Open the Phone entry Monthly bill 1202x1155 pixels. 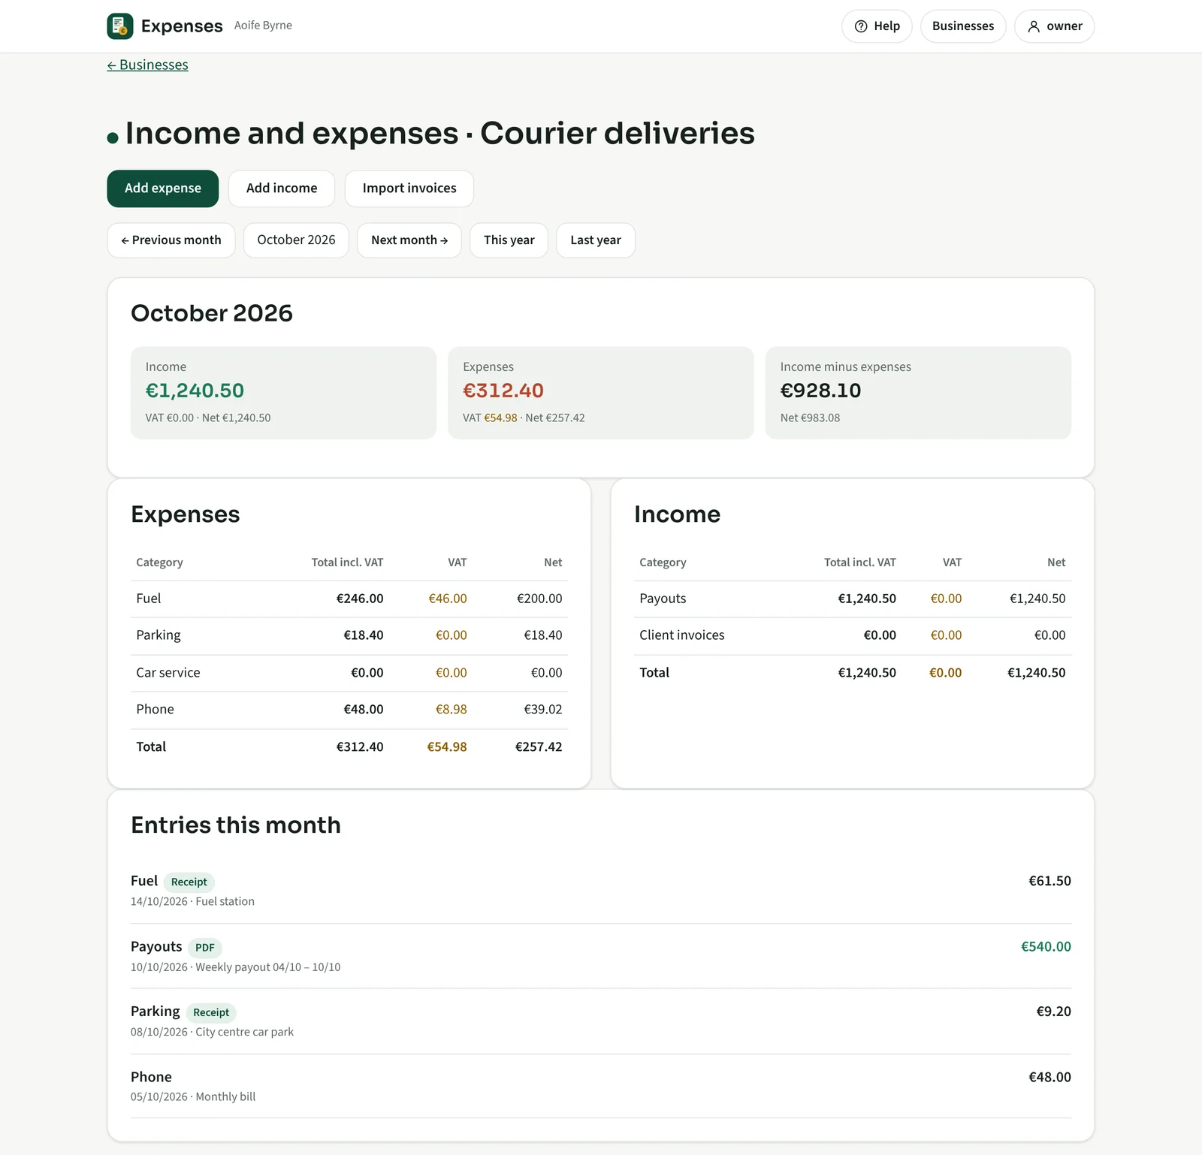[x=600, y=1086]
